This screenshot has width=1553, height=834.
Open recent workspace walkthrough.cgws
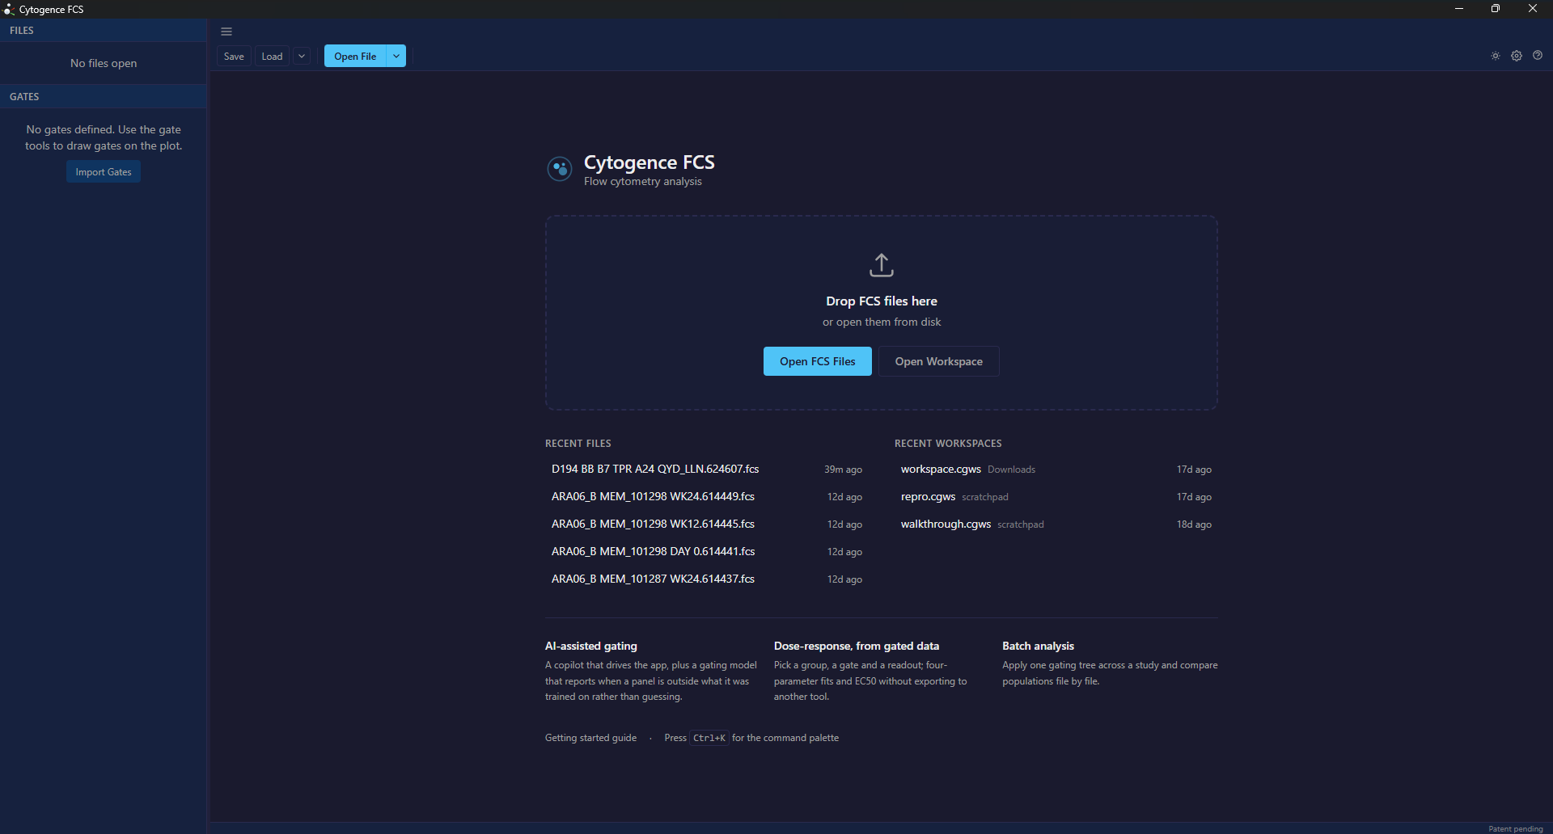point(1056,524)
